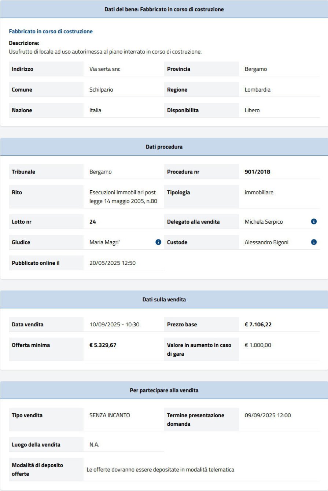Click submission deadline '09/09/2025 12:00'
328x491 pixels.
click(268, 415)
